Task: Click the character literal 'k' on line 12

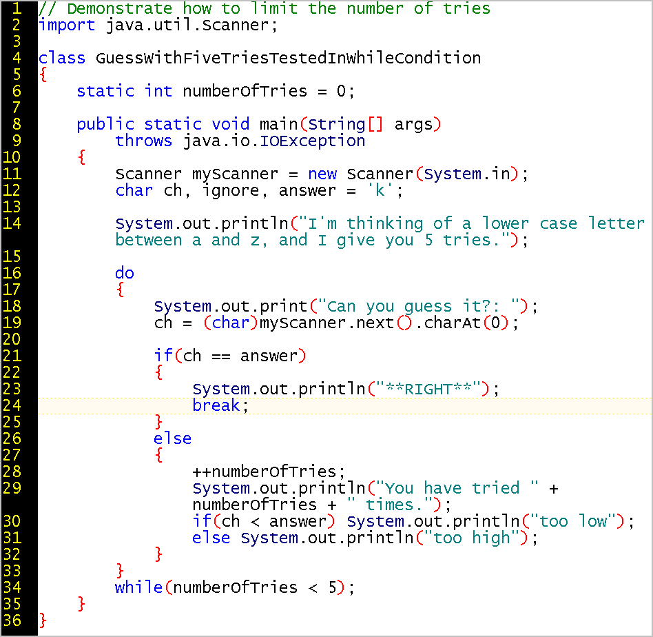Action: click(x=380, y=190)
